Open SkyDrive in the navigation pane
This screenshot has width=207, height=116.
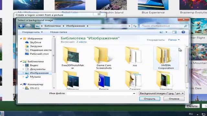(x=35, y=42)
